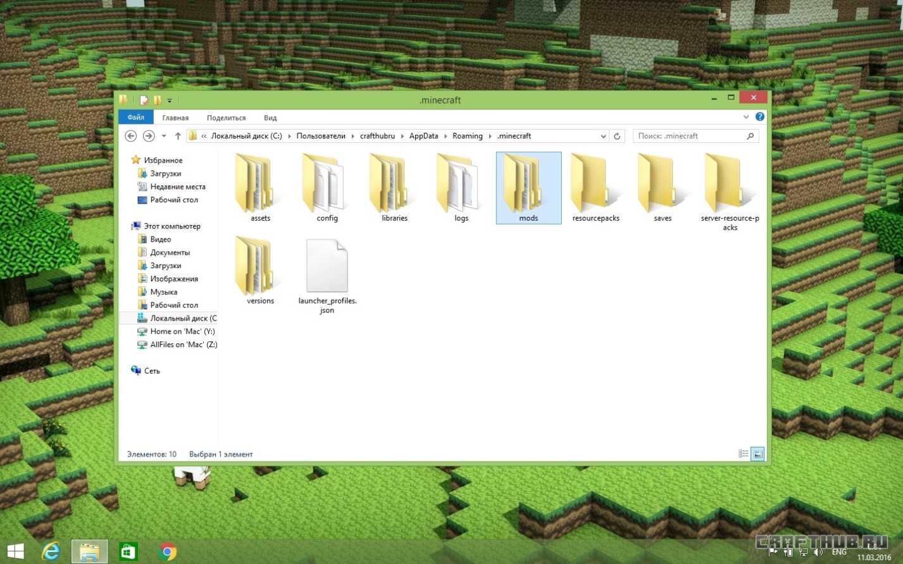Viewport: 903px width, 564px height.
Task: Select the config folder icon
Action: click(323, 184)
